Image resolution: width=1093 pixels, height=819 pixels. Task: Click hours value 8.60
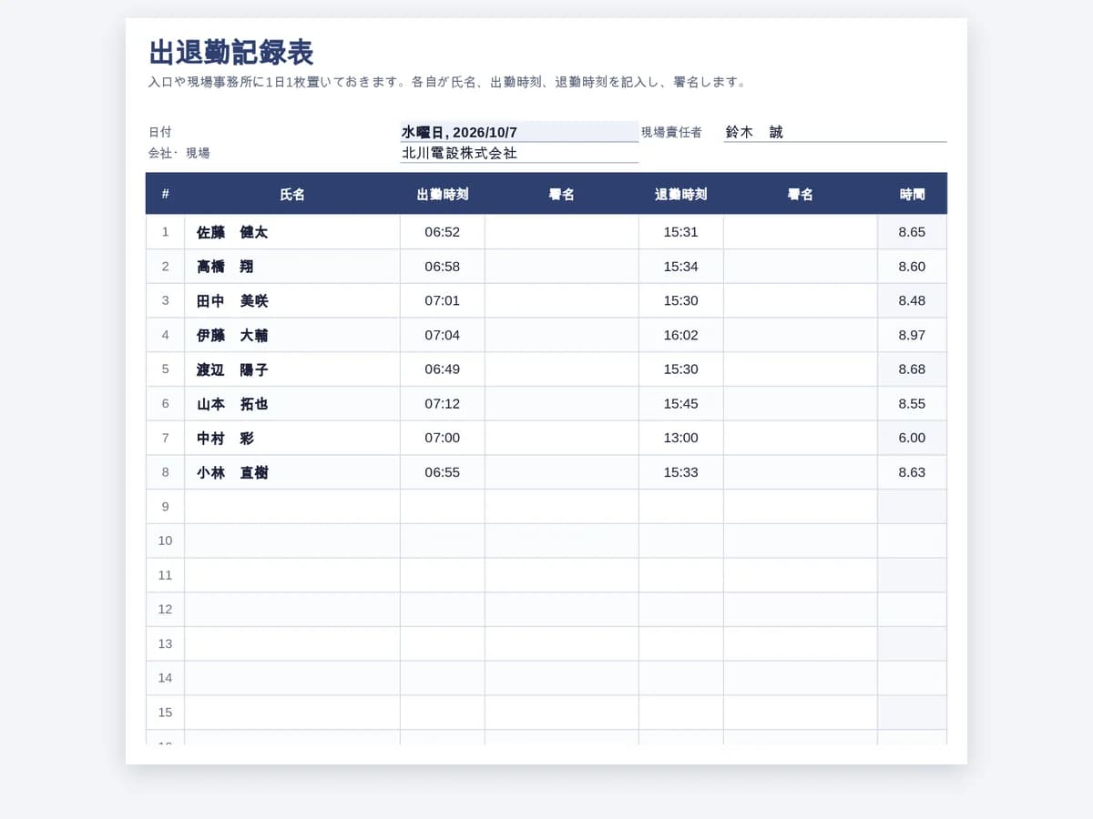pos(912,267)
